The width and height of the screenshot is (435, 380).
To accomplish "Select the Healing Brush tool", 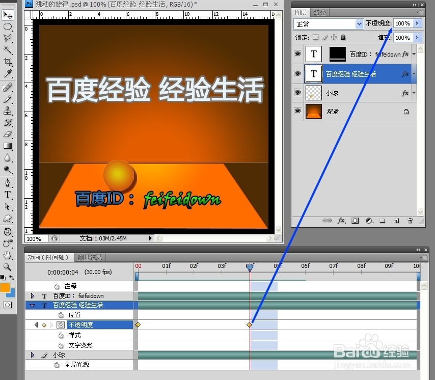I will (8, 88).
